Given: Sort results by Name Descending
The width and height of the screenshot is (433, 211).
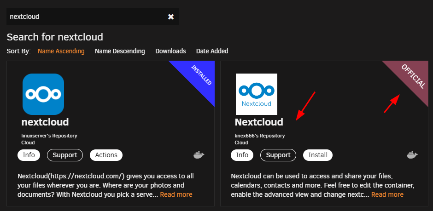Looking at the screenshot, I should click(120, 51).
